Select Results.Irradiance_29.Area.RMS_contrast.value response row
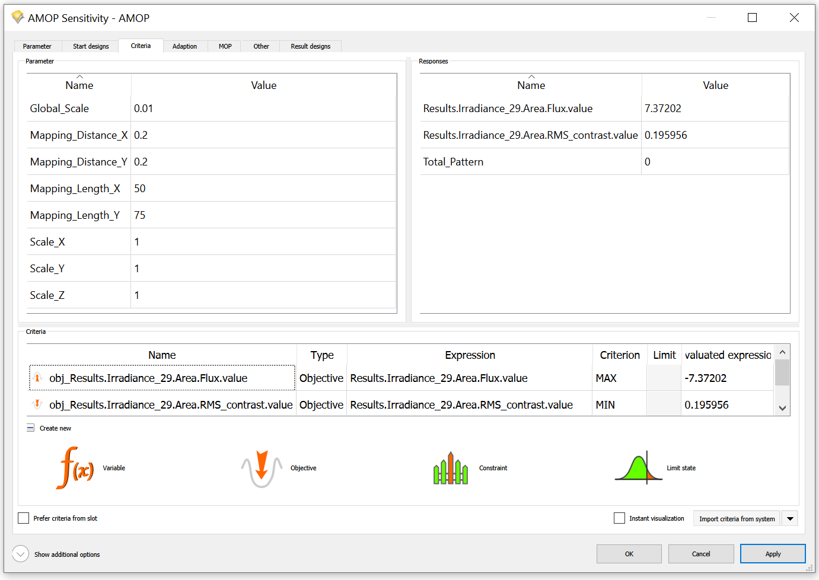This screenshot has width=819, height=580. pos(605,135)
